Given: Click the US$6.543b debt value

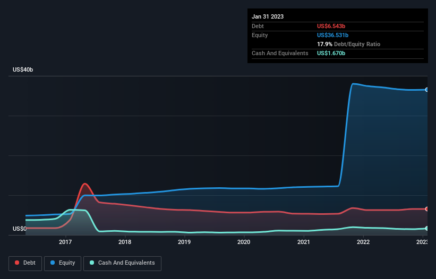Looking at the screenshot, I should 331,26.
